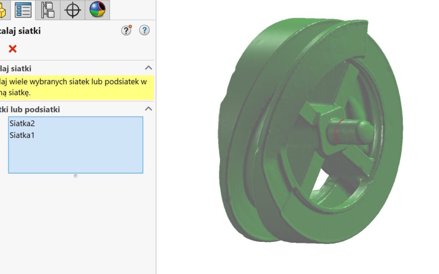The height and width of the screenshot is (274, 439).
Task: Click the selection box resize handle
Action: [76, 176]
